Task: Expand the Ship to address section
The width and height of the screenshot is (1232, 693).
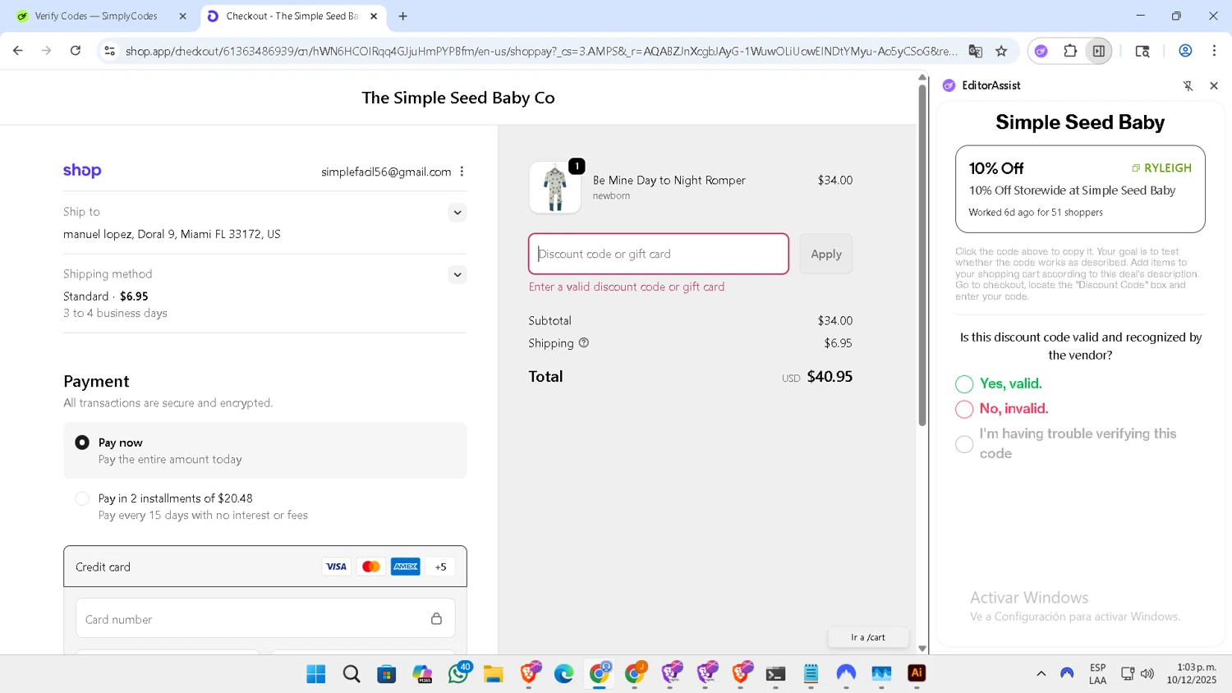Action: tap(457, 213)
